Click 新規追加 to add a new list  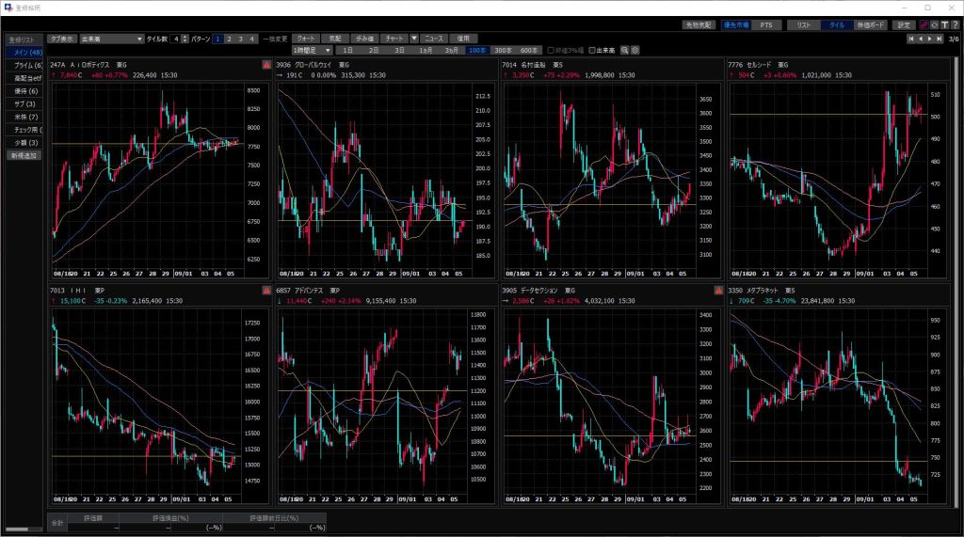click(x=24, y=155)
